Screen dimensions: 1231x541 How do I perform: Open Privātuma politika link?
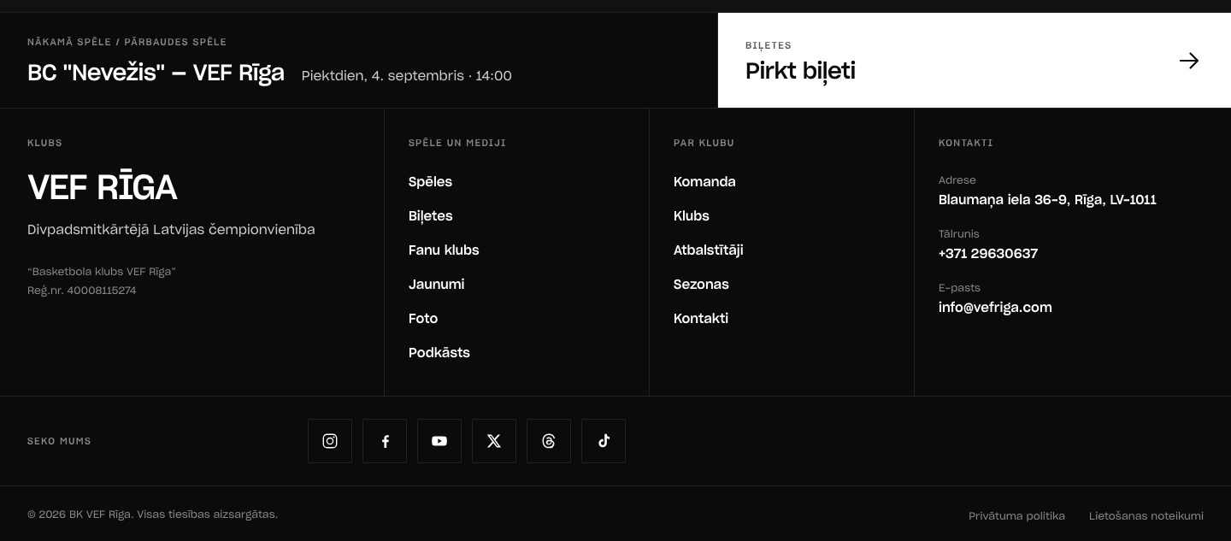point(1016,516)
